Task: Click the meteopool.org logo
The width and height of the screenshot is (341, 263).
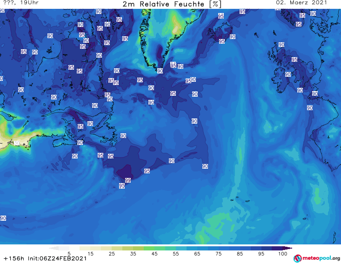Action: point(317,258)
